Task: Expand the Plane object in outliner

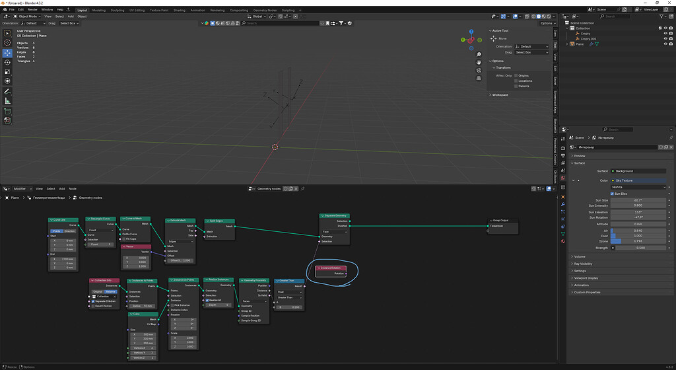Action: (567, 44)
